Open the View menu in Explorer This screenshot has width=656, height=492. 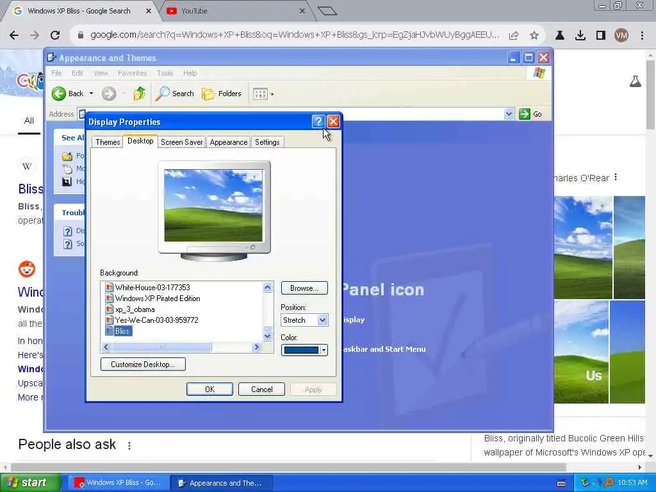click(x=101, y=73)
